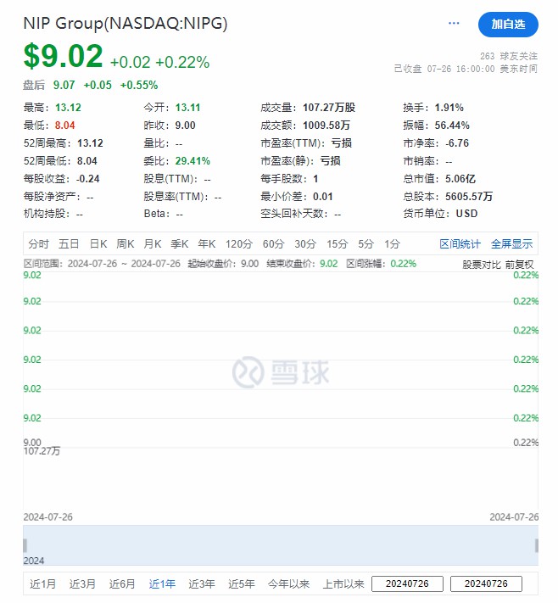Select the 年K chart tab
This screenshot has height=603, width=558.
(x=207, y=243)
